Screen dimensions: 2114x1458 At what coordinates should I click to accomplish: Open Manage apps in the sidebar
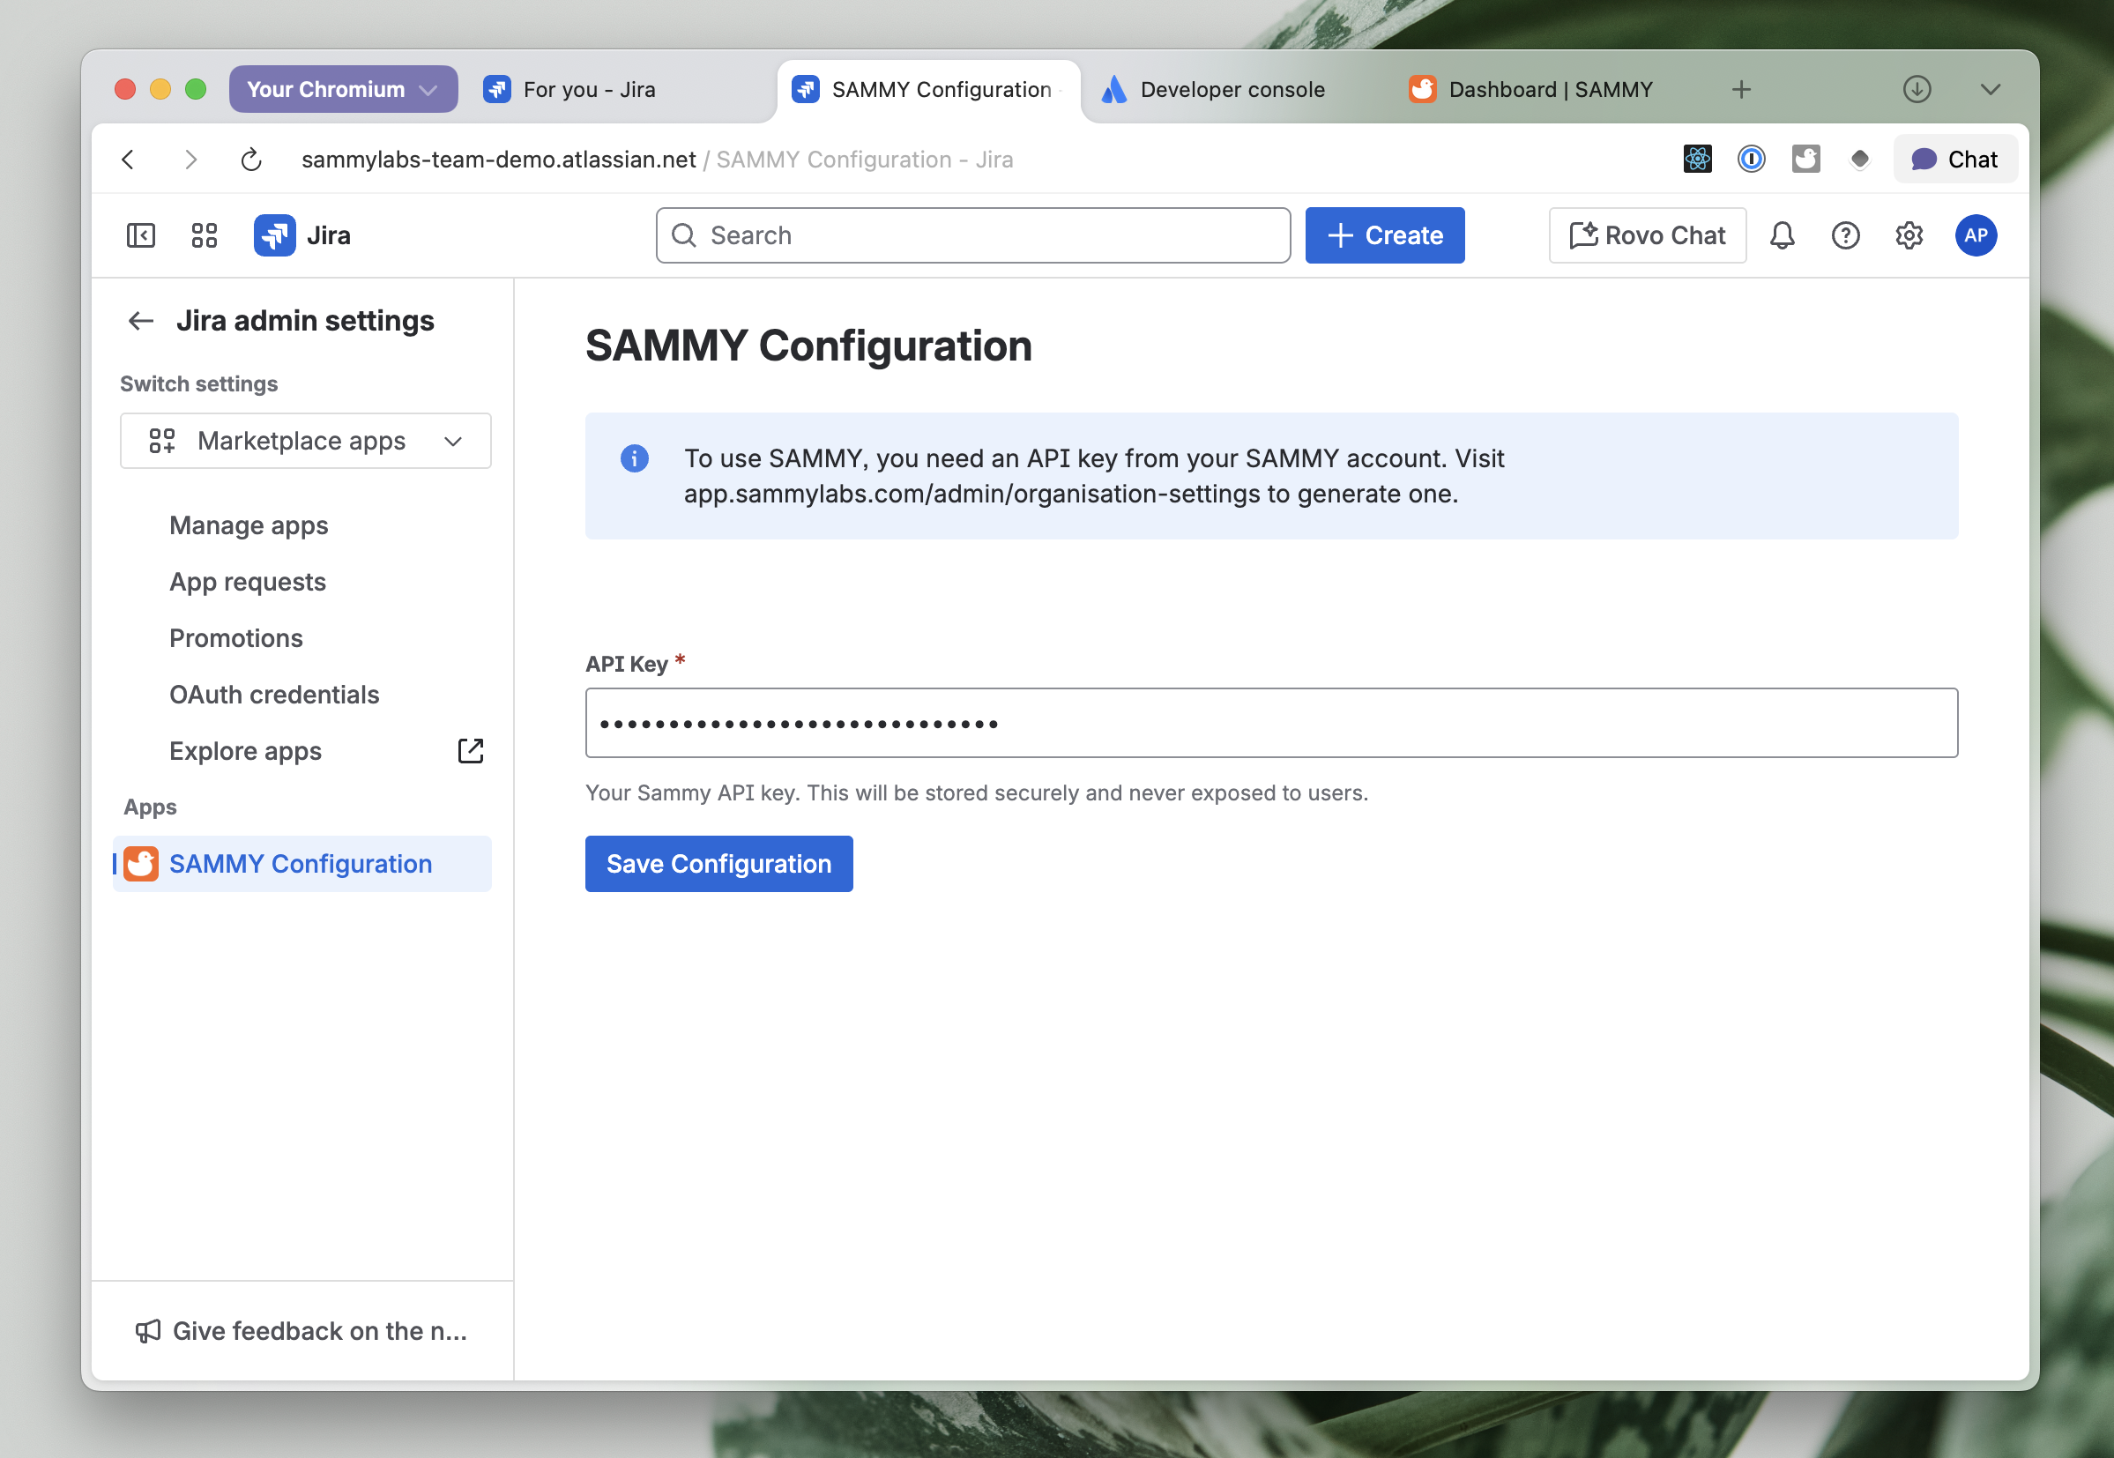(x=249, y=525)
